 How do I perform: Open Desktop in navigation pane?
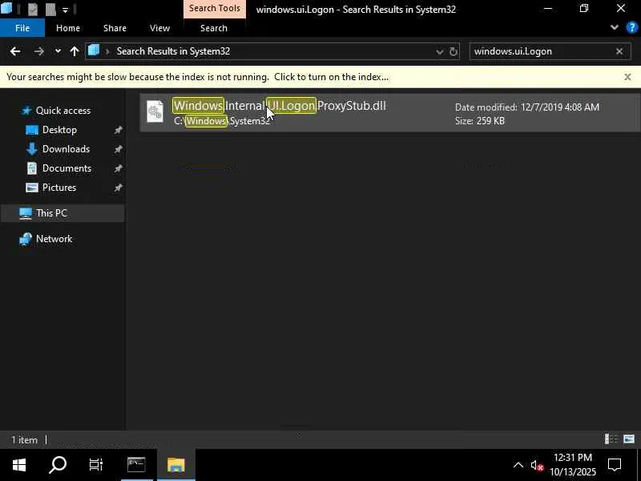[x=59, y=130]
